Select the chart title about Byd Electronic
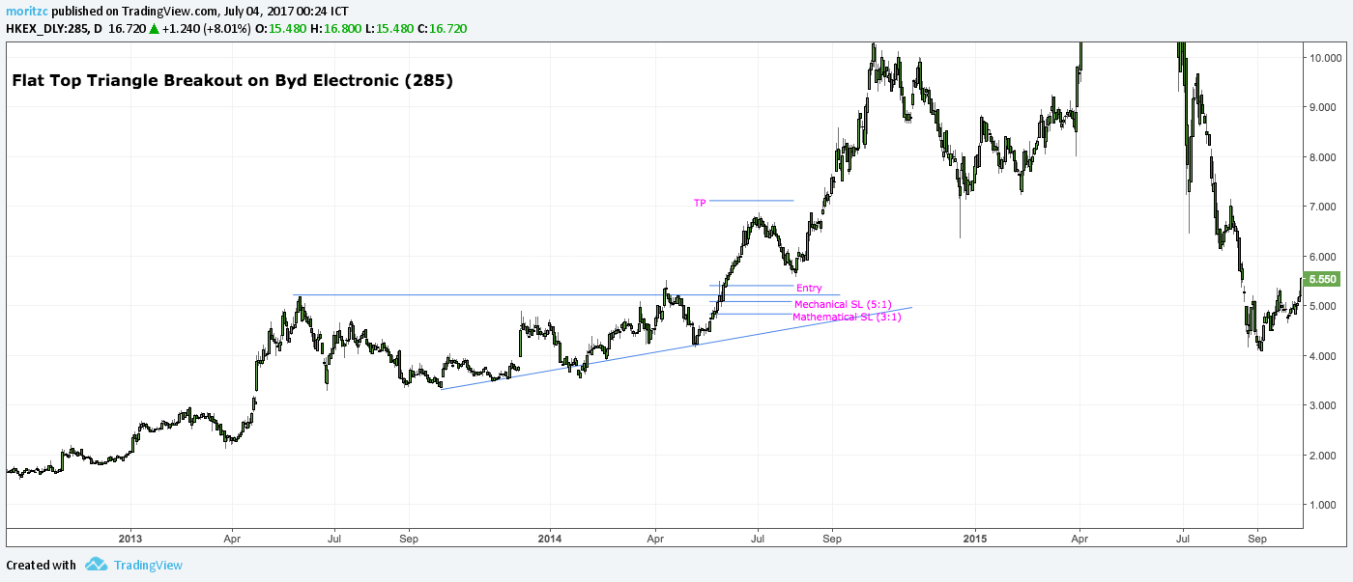The height and width of the screenshot is (582, 1353). (x=232, y=81)
